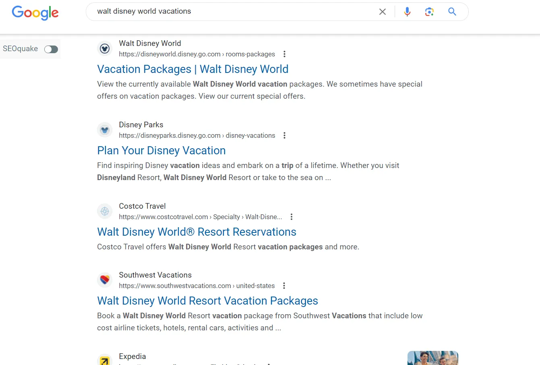Click the microphone voice search icon
Viewport: 540px width, 365px height.
407,12
